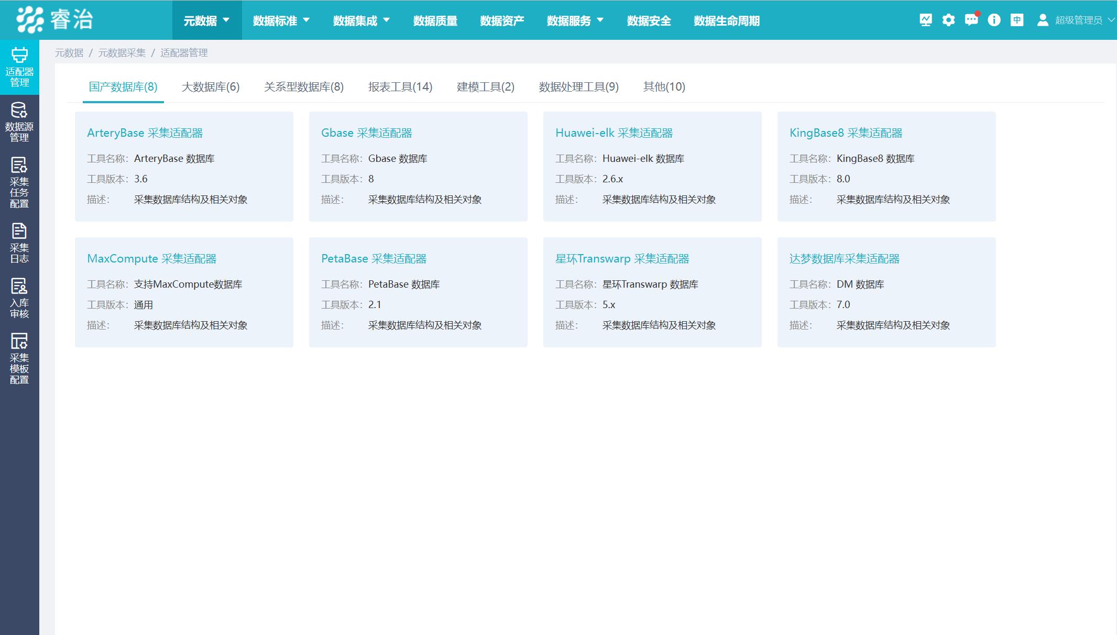
Task: 打开达梦数据库采集适配器链接
Action: pos(843,258)
